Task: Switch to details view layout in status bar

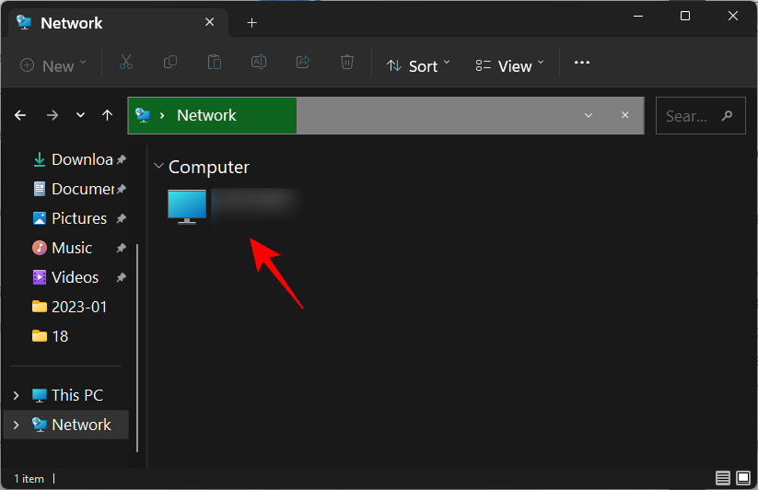Action: (x=723, y=478)
